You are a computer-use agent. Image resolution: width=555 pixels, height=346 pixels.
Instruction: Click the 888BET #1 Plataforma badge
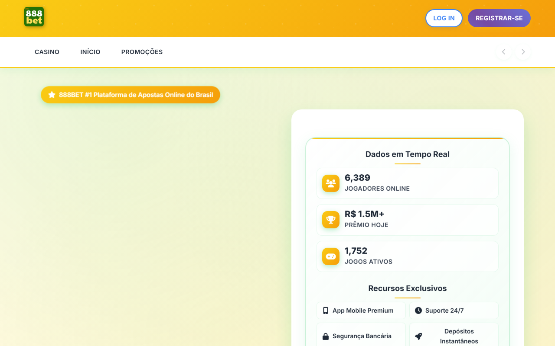131,95
